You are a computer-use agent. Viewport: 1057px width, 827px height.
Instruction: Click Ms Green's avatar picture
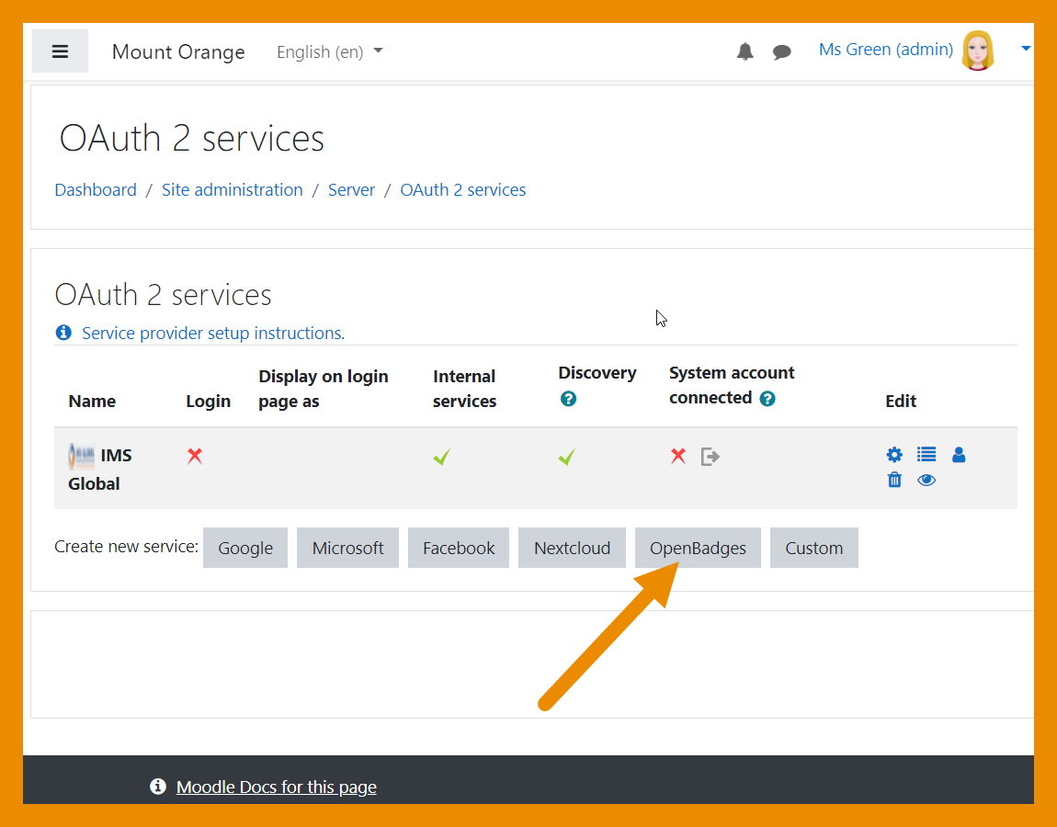(977, 51)
